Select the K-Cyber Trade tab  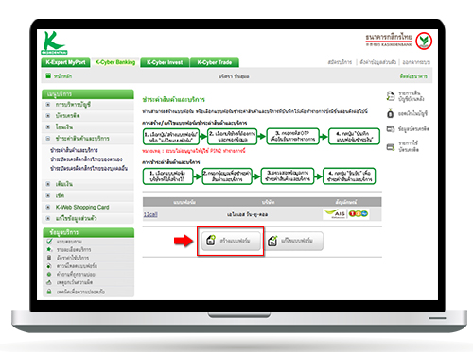point(215,62)
